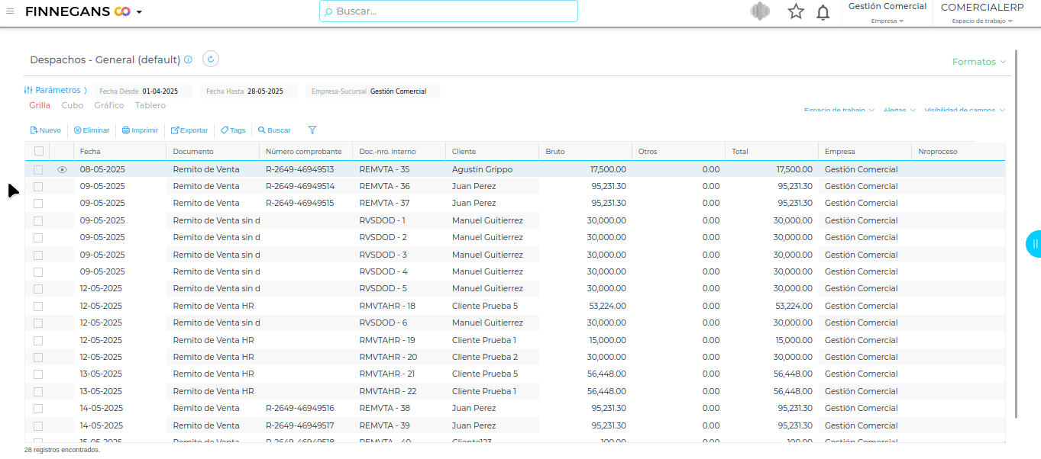Check the row for REMVTA - 39

click(38, 426)
